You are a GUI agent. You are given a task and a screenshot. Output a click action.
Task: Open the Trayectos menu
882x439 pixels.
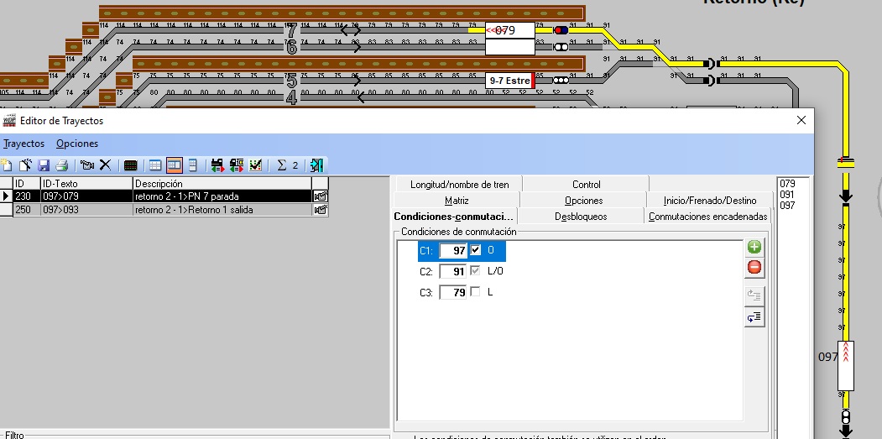pyautogui.click(x=23, y=144)
